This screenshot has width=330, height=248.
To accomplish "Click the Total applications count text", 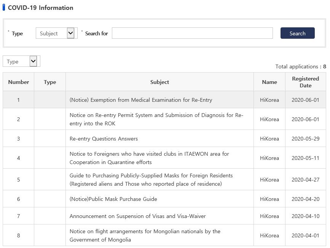I will click(301, 66).
